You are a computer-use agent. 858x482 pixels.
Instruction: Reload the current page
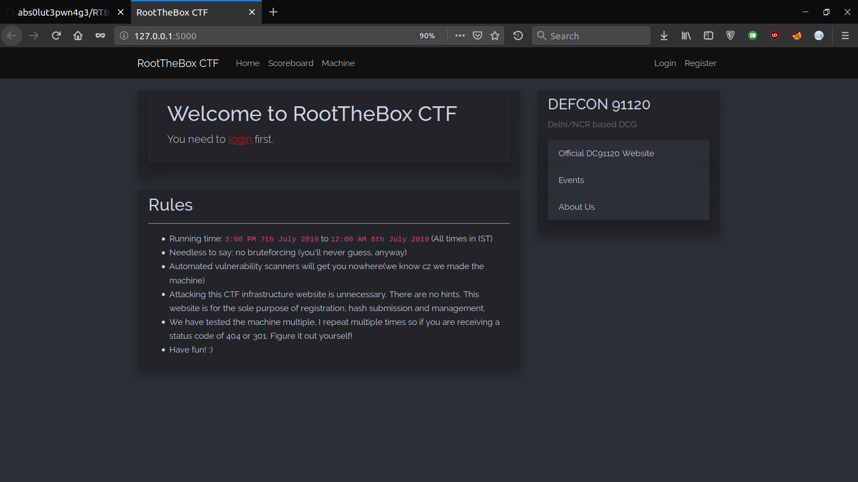coord(56,36)
